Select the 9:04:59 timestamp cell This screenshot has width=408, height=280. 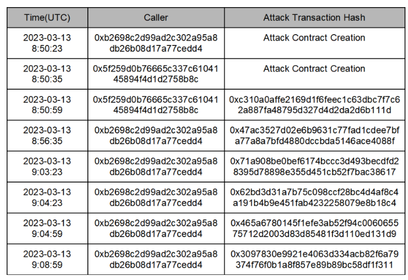point(47,228)
